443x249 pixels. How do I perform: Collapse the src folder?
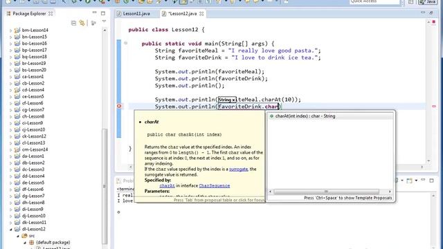pos(17,236)
